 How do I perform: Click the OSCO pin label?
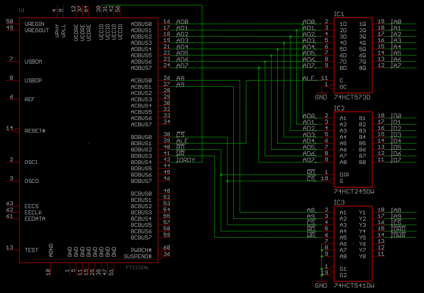31,181
